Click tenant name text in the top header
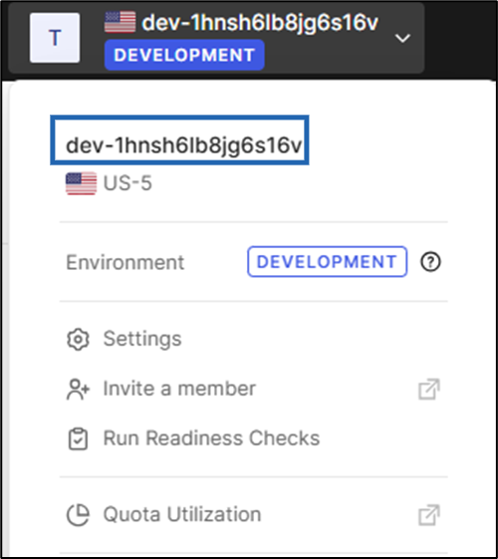This screenshot has width=498, height=559. [260, 23]
